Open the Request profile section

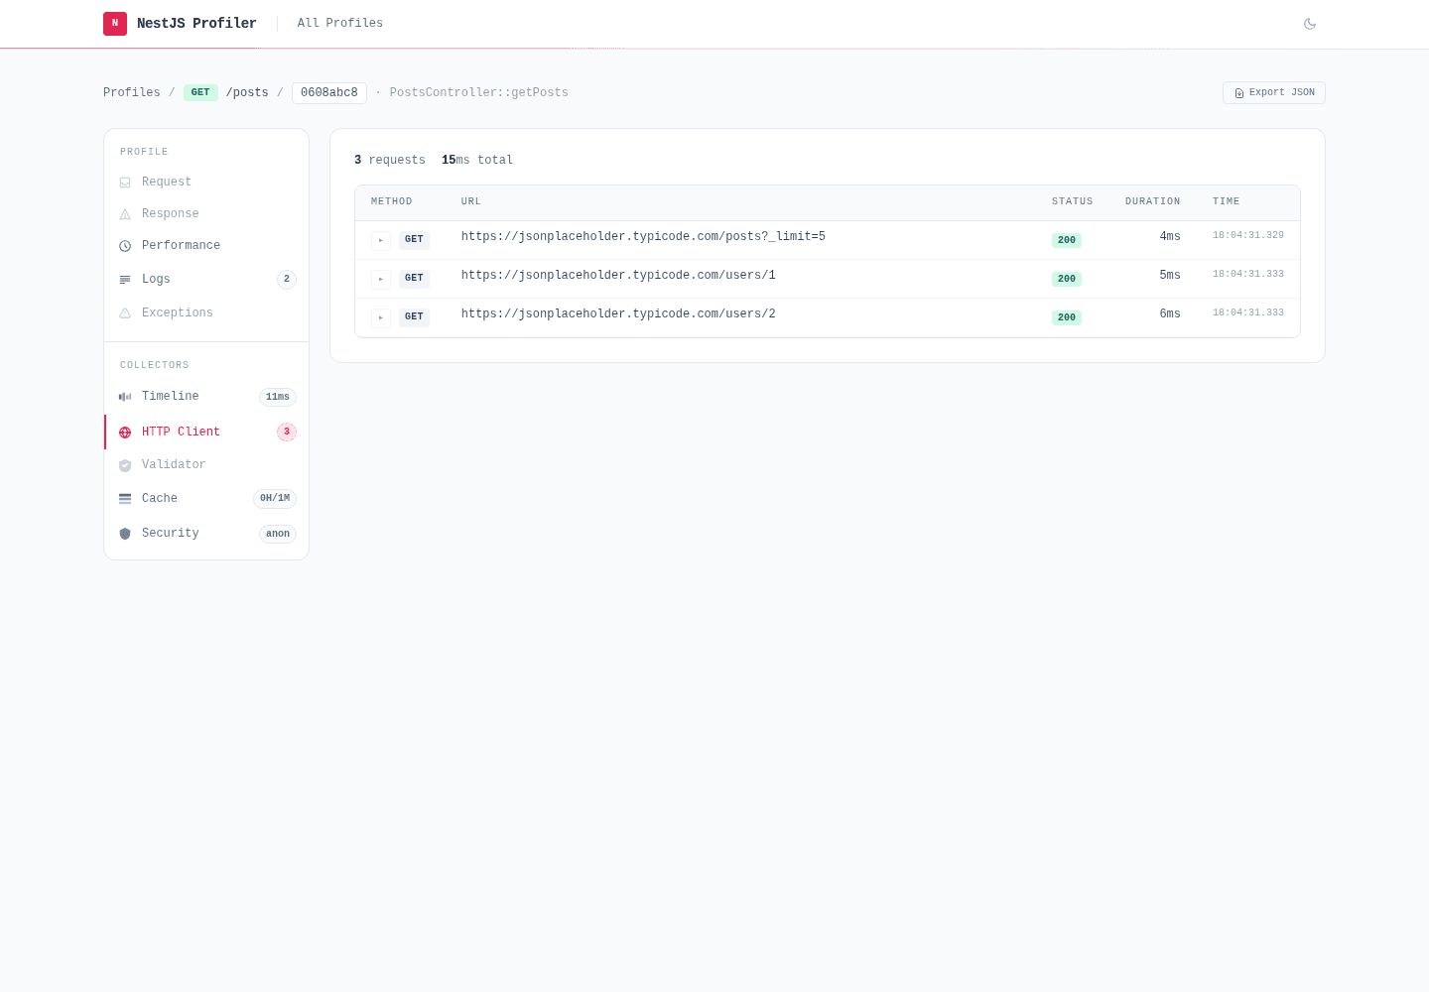pos(206,182)
